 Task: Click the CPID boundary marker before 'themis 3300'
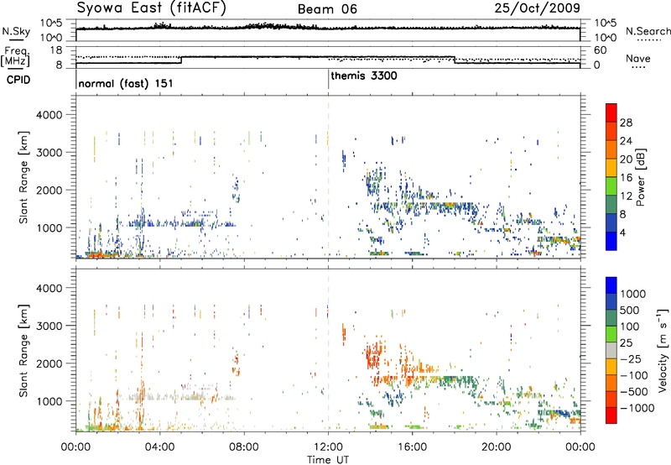[x=328, y=79]
